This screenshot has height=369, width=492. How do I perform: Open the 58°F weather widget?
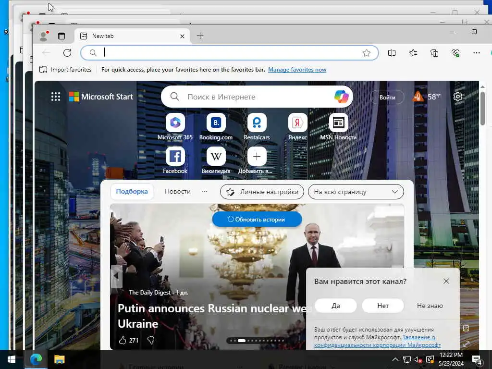click(427, 97)
